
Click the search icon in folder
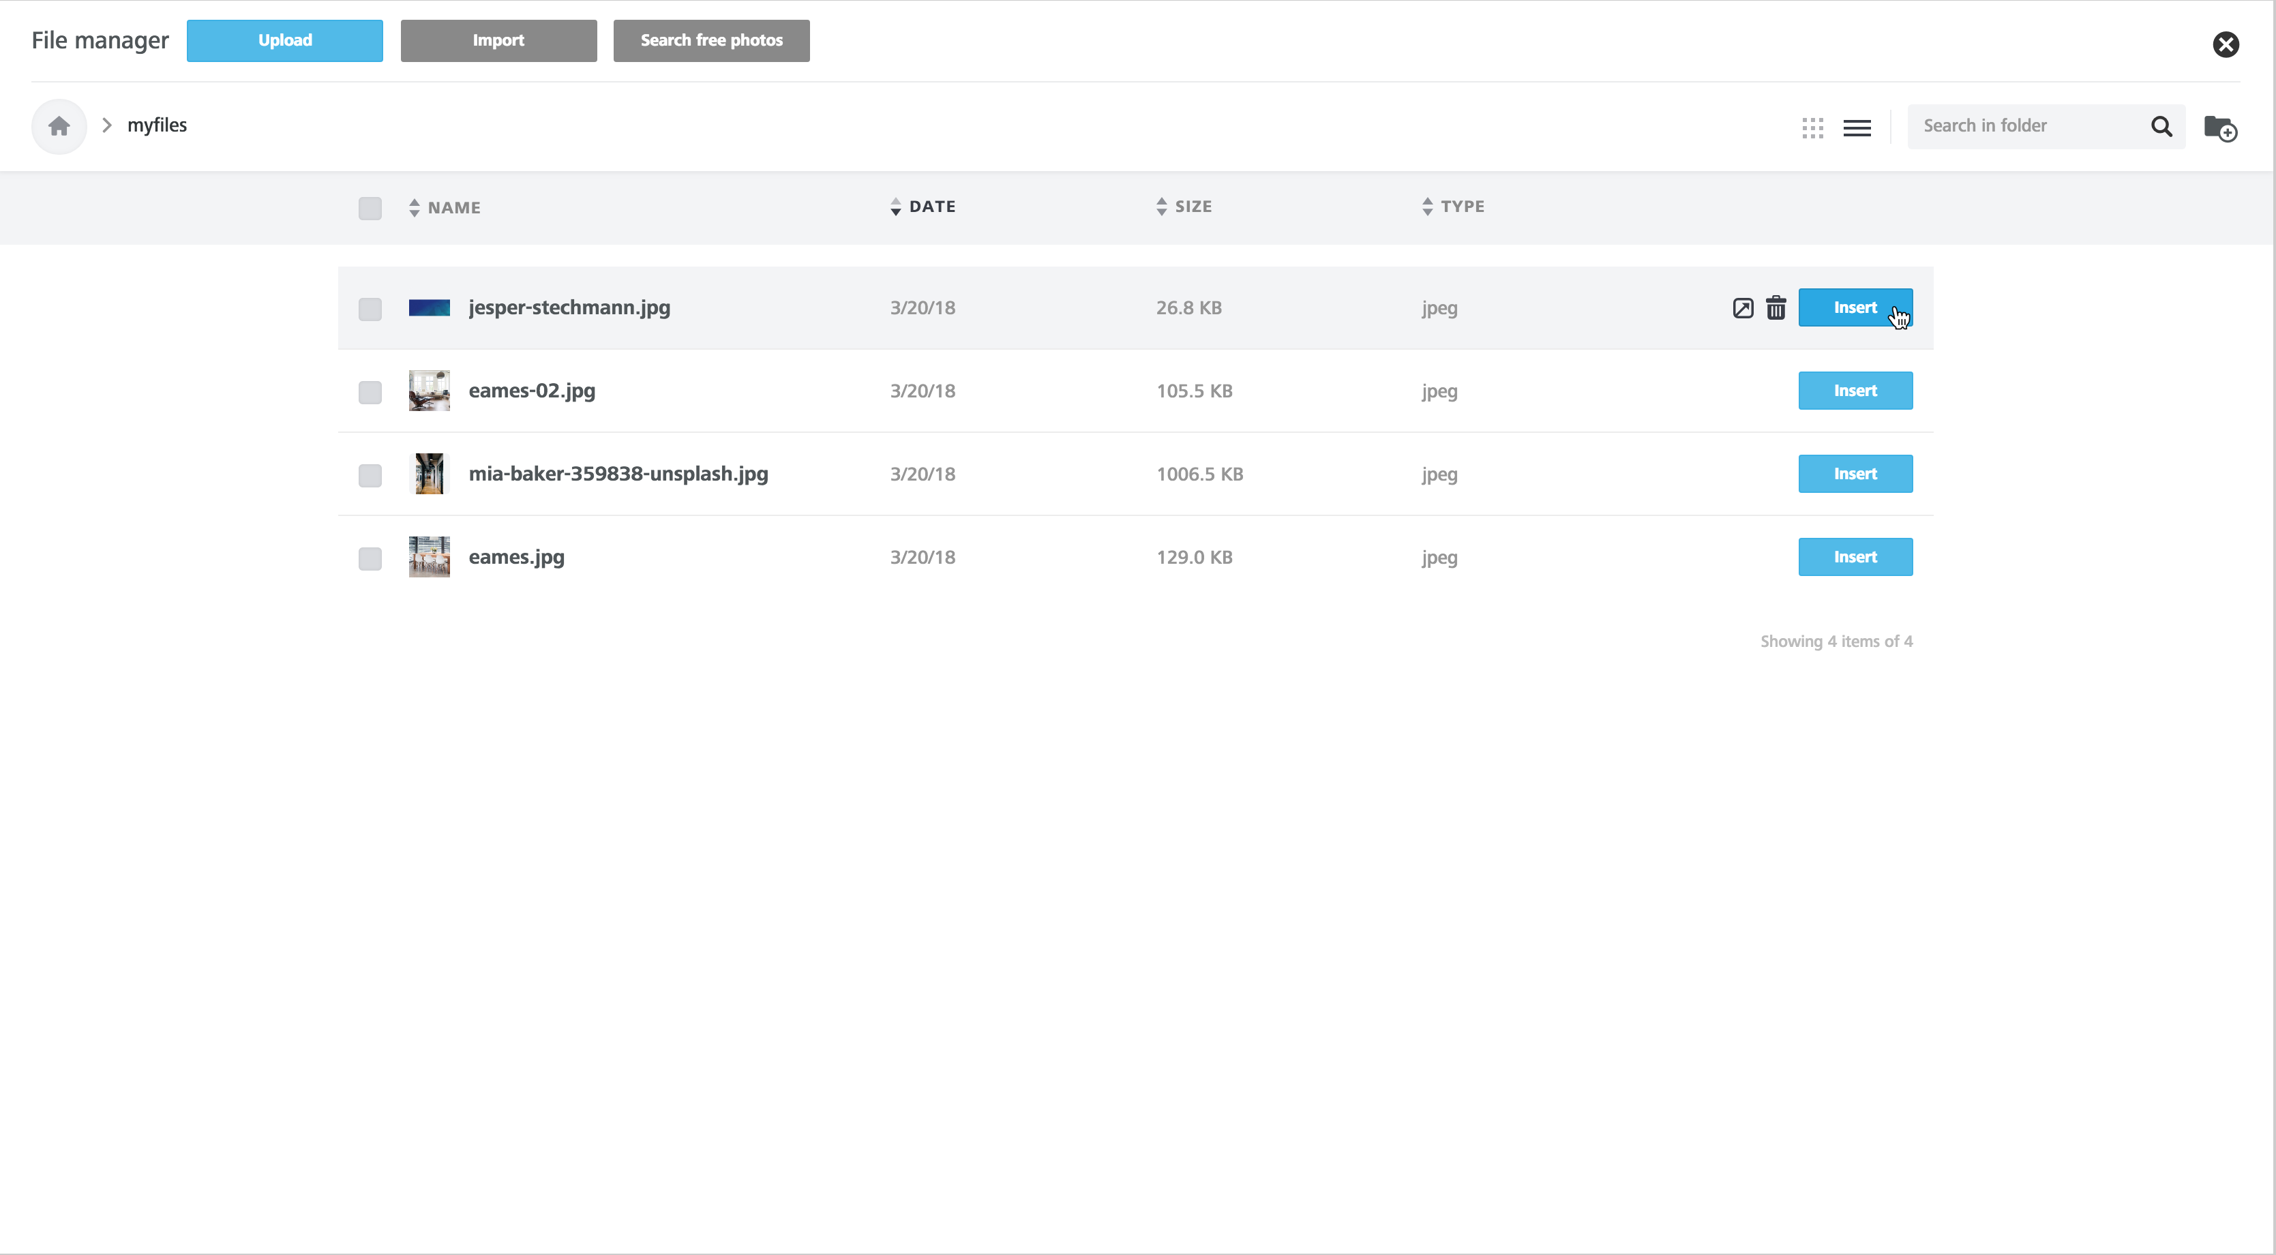(x=2160, y=125)
